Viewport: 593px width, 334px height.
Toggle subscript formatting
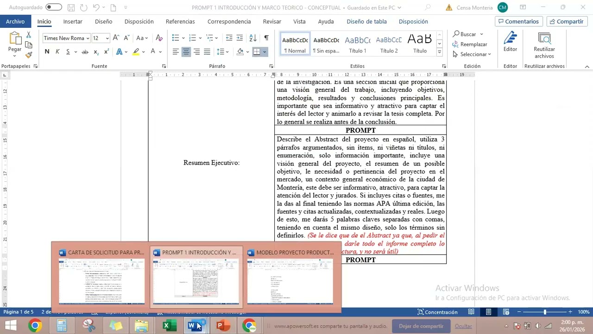[96, 51]
